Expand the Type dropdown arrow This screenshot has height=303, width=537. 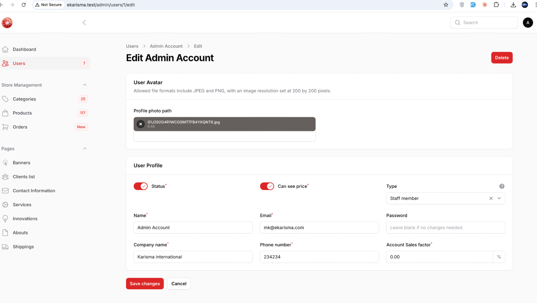point(499,198)
